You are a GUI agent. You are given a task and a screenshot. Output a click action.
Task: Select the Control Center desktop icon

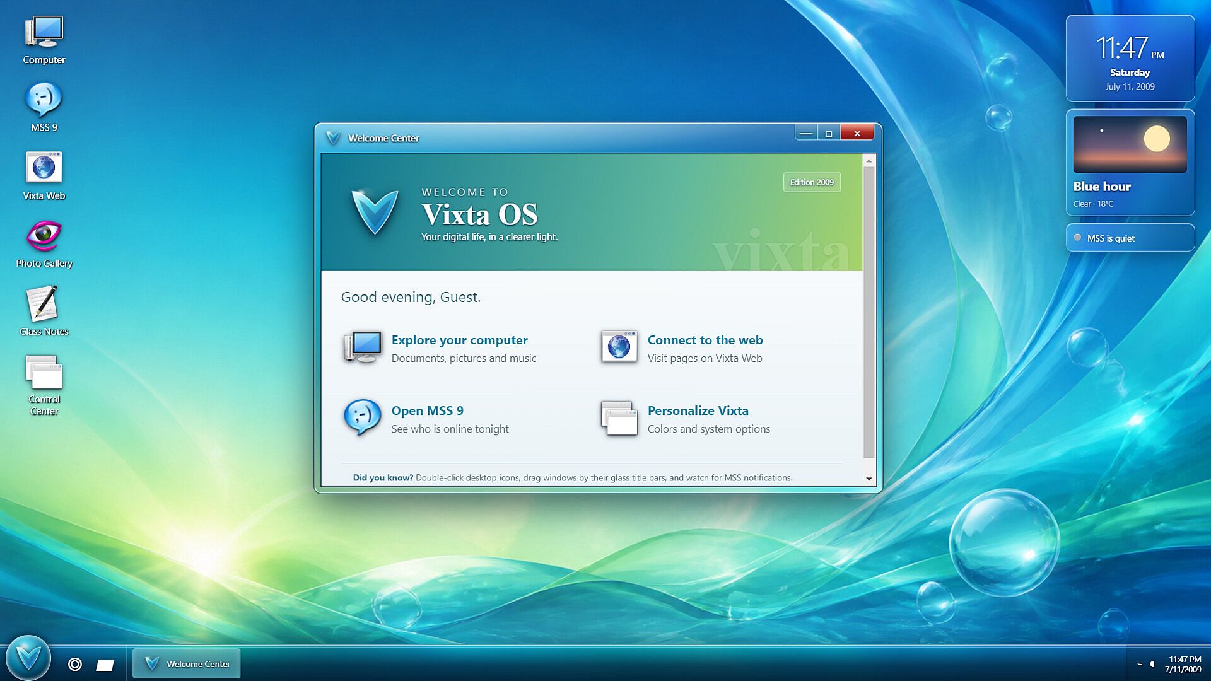tap(44, 385)
